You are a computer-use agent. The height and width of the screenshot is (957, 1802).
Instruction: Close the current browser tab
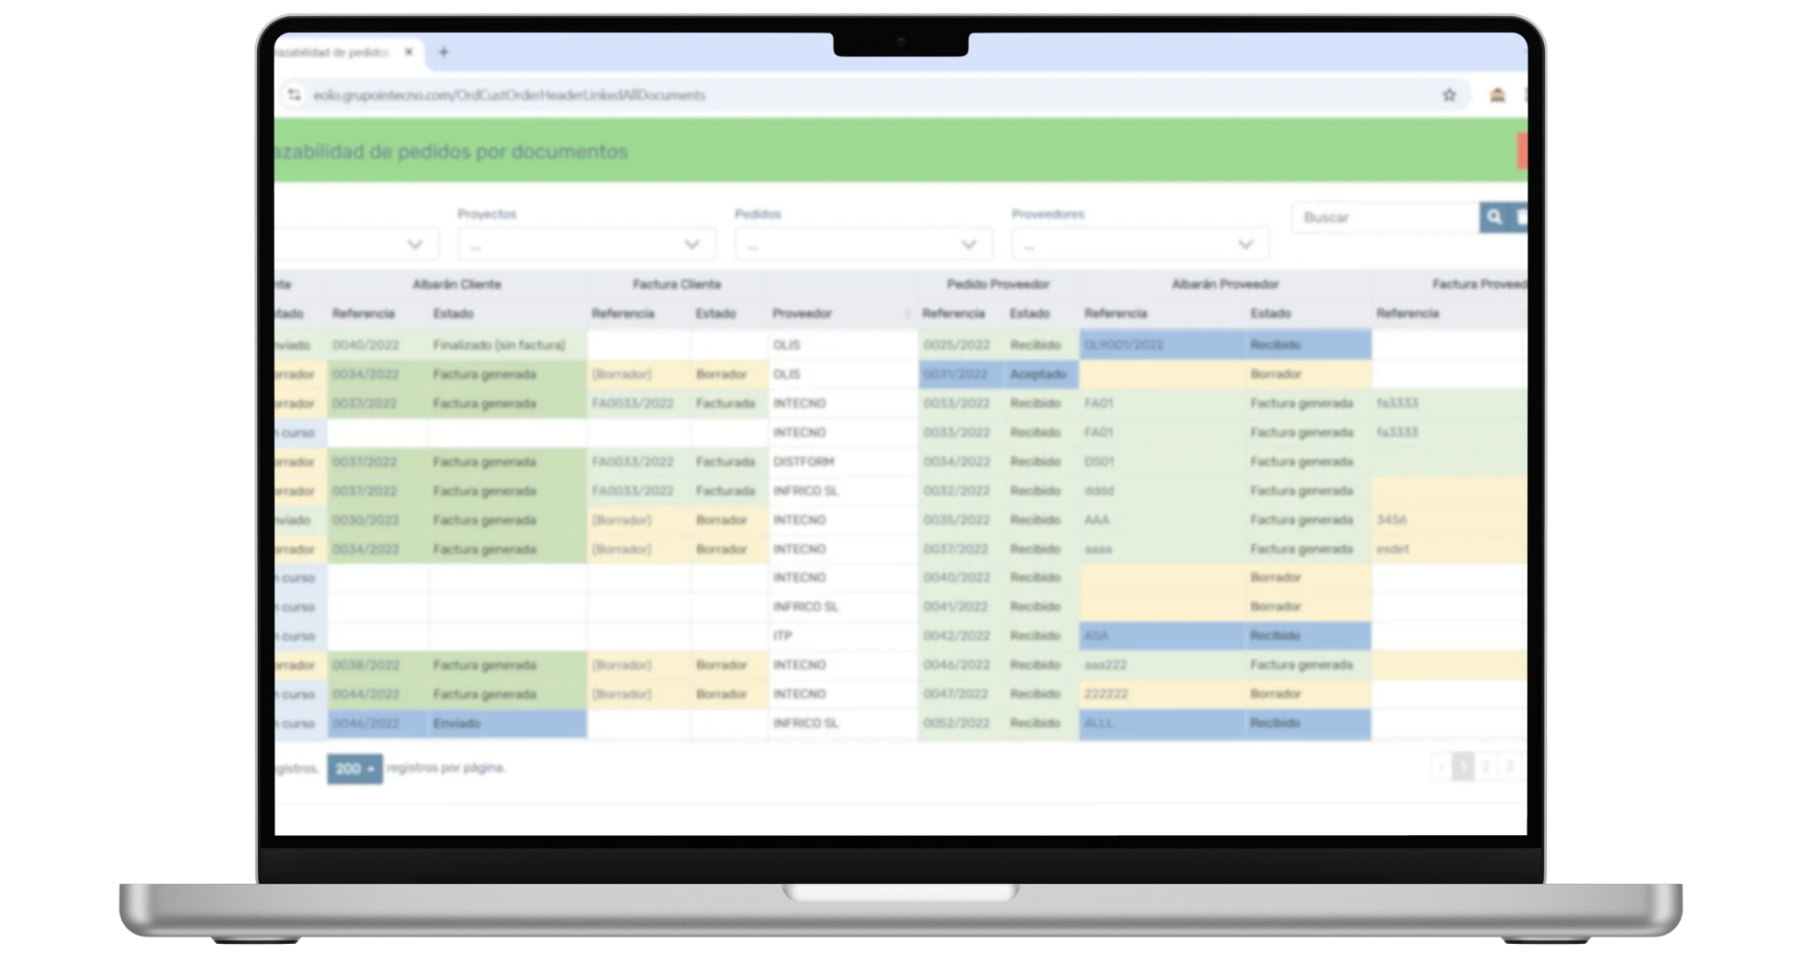(408, 53)
